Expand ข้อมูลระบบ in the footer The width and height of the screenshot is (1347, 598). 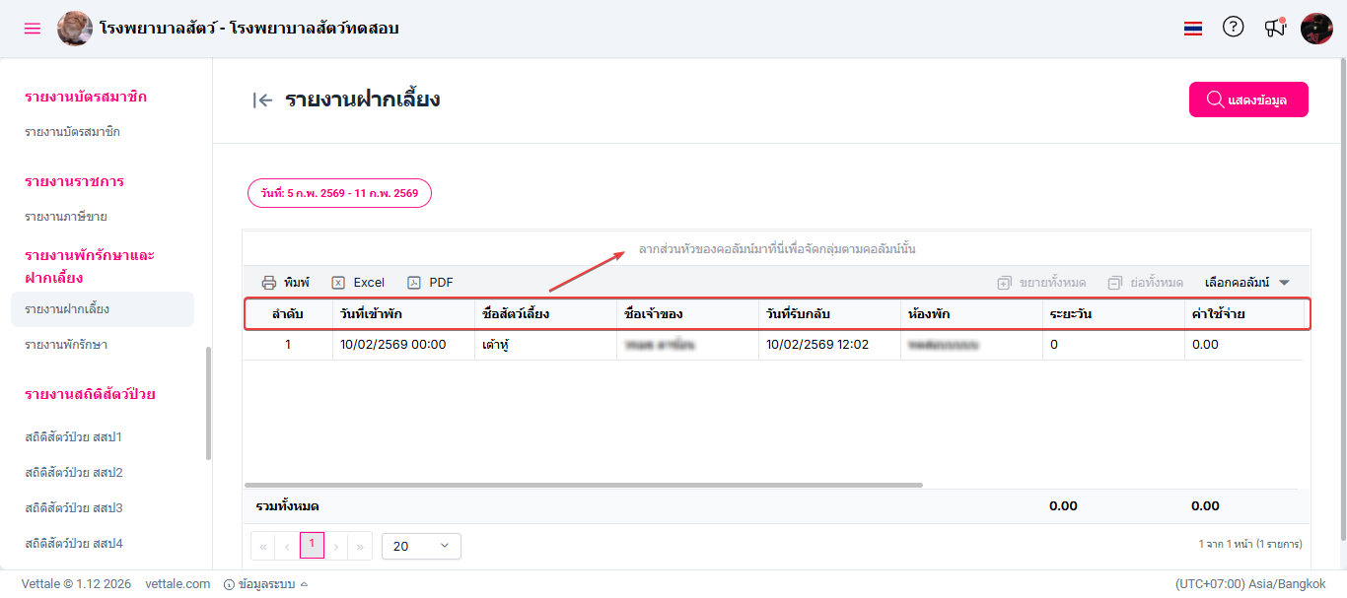point(266,584)
